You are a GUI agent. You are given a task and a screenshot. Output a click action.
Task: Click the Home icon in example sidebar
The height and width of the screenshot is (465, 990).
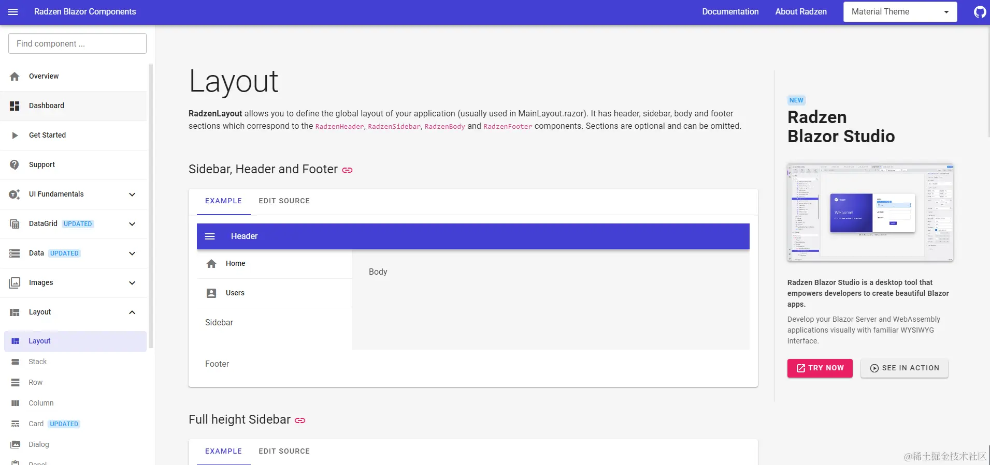pos(211,264)
